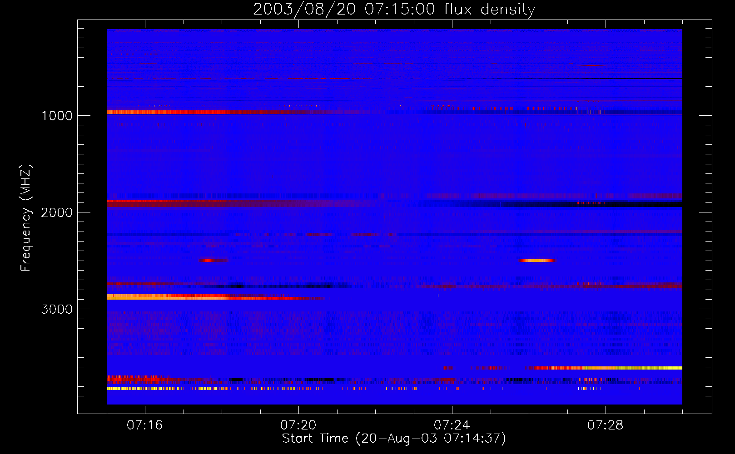Click the 1000 frequency tick label
The height and width of the screenshot is (454, 735).
click(57, 116)
